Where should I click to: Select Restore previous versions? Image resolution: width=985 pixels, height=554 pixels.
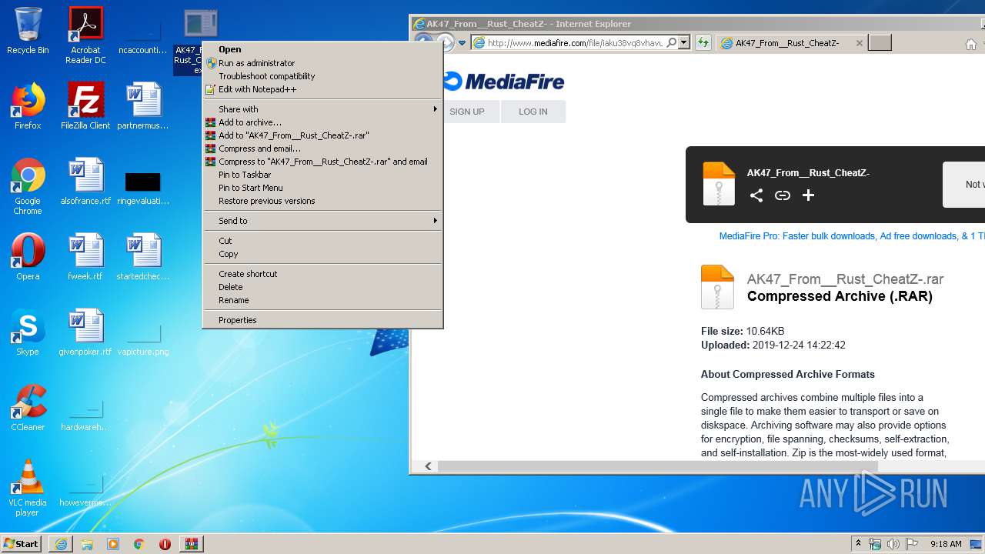coord(322,201)
